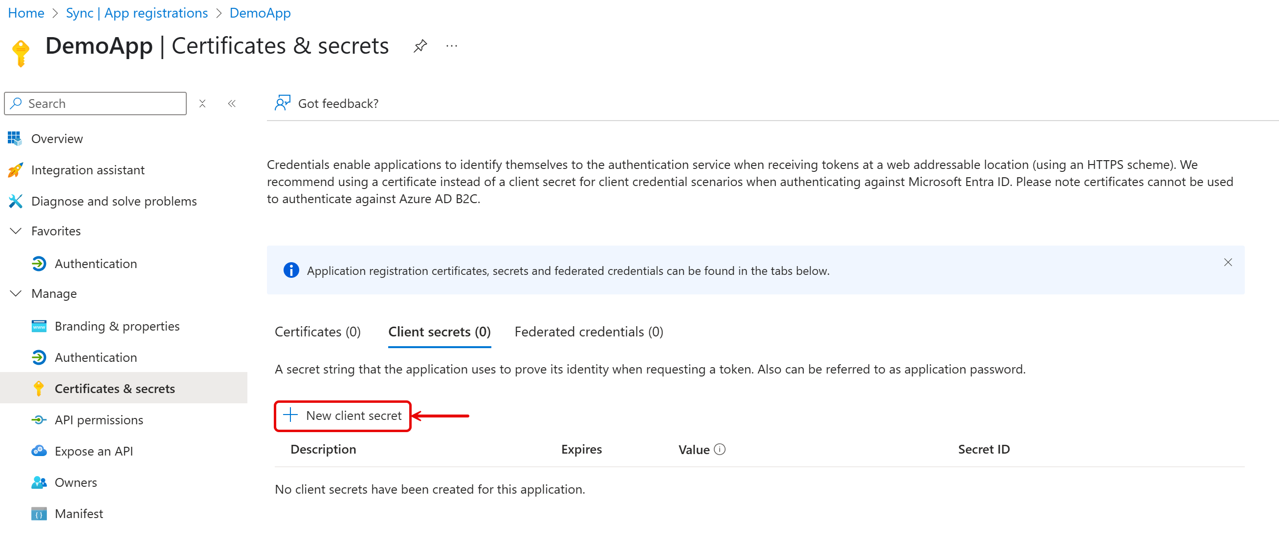The width and height of the screenshot is (1279, 541).
Task: Click the Diagnose and solve problems wrench icon
Action: coord(15,201)
